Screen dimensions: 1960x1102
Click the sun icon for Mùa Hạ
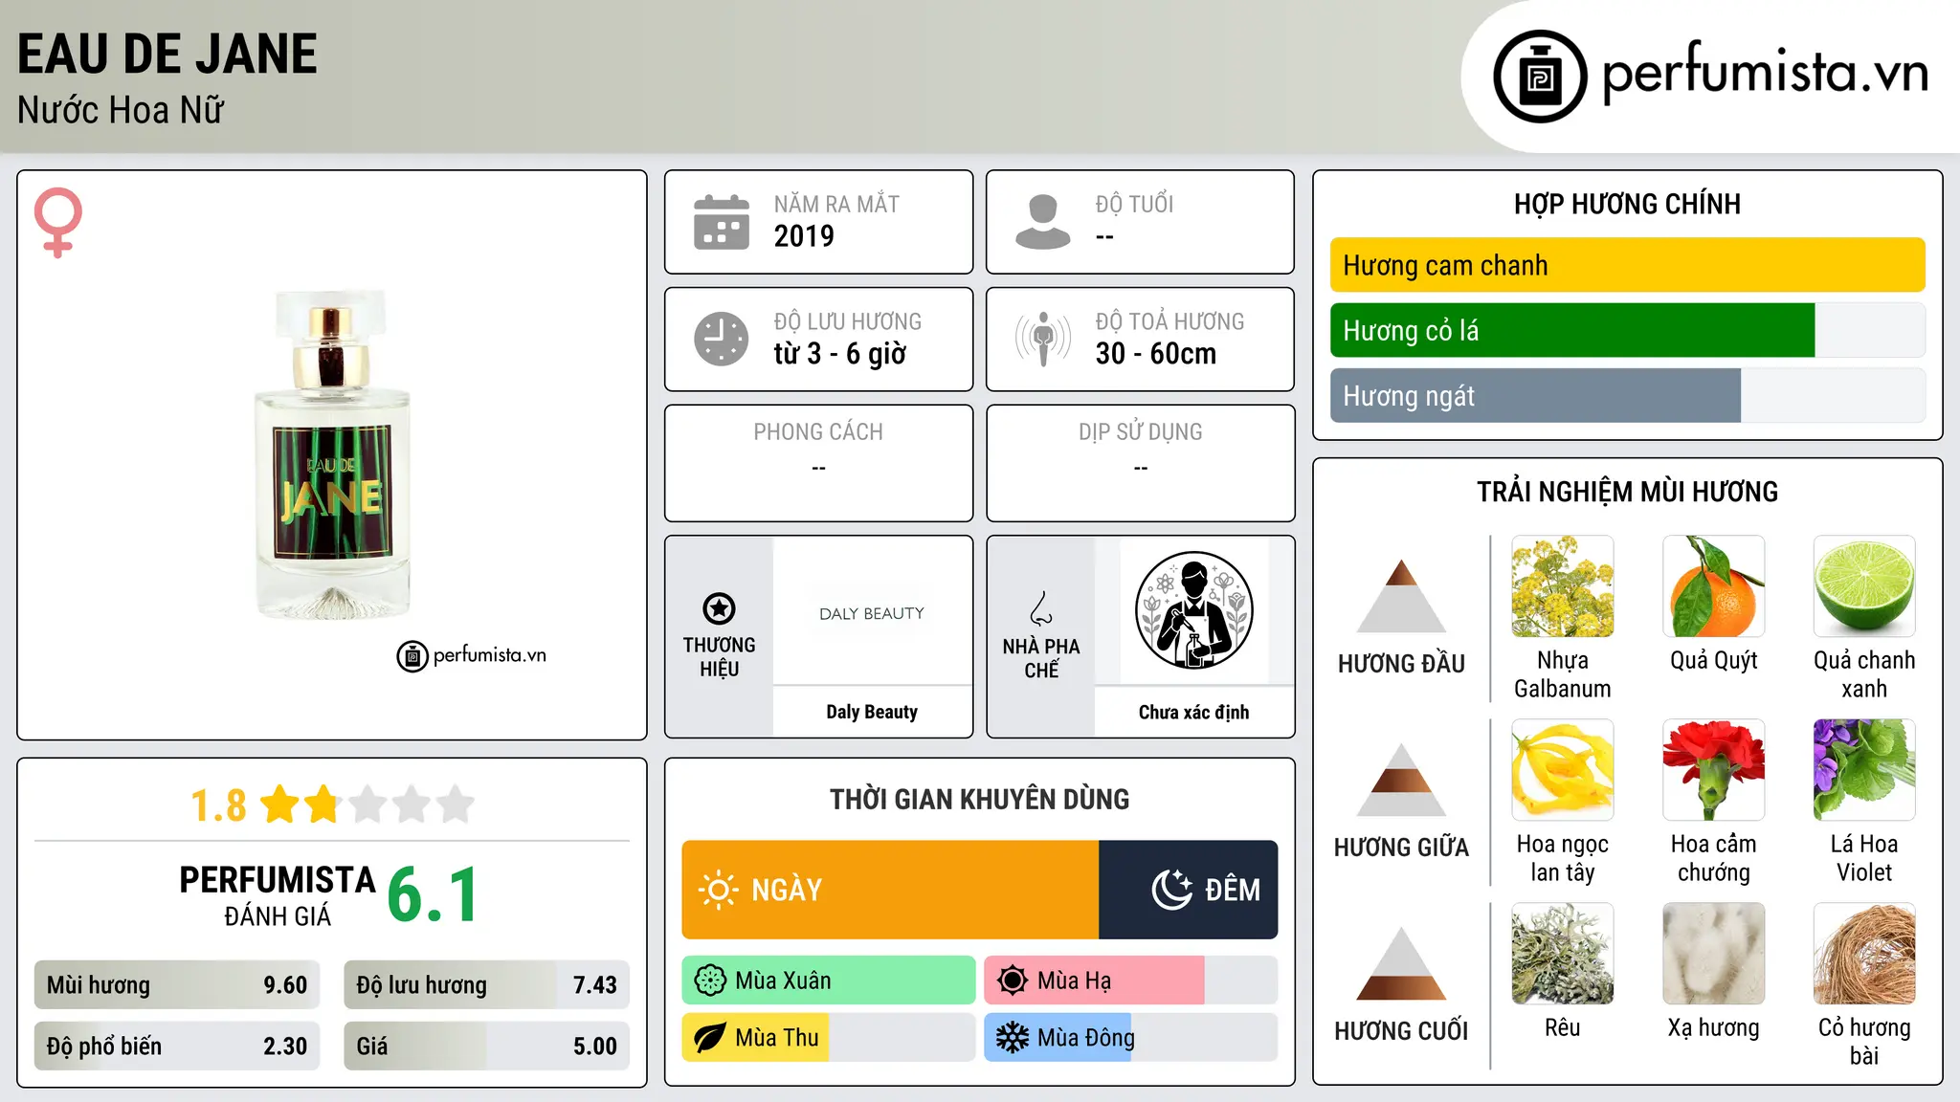[1013, 981]
